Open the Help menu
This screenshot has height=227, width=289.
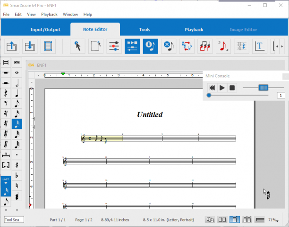click(88, 14)
